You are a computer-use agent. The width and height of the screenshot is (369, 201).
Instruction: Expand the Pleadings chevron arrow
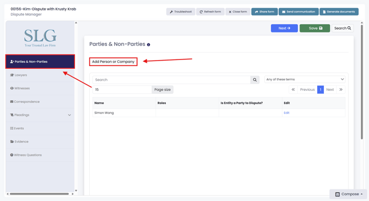pyautogui.click(x=69, y=115)
